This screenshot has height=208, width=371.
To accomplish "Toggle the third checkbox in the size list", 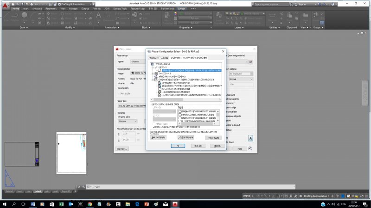I will 180,118.
